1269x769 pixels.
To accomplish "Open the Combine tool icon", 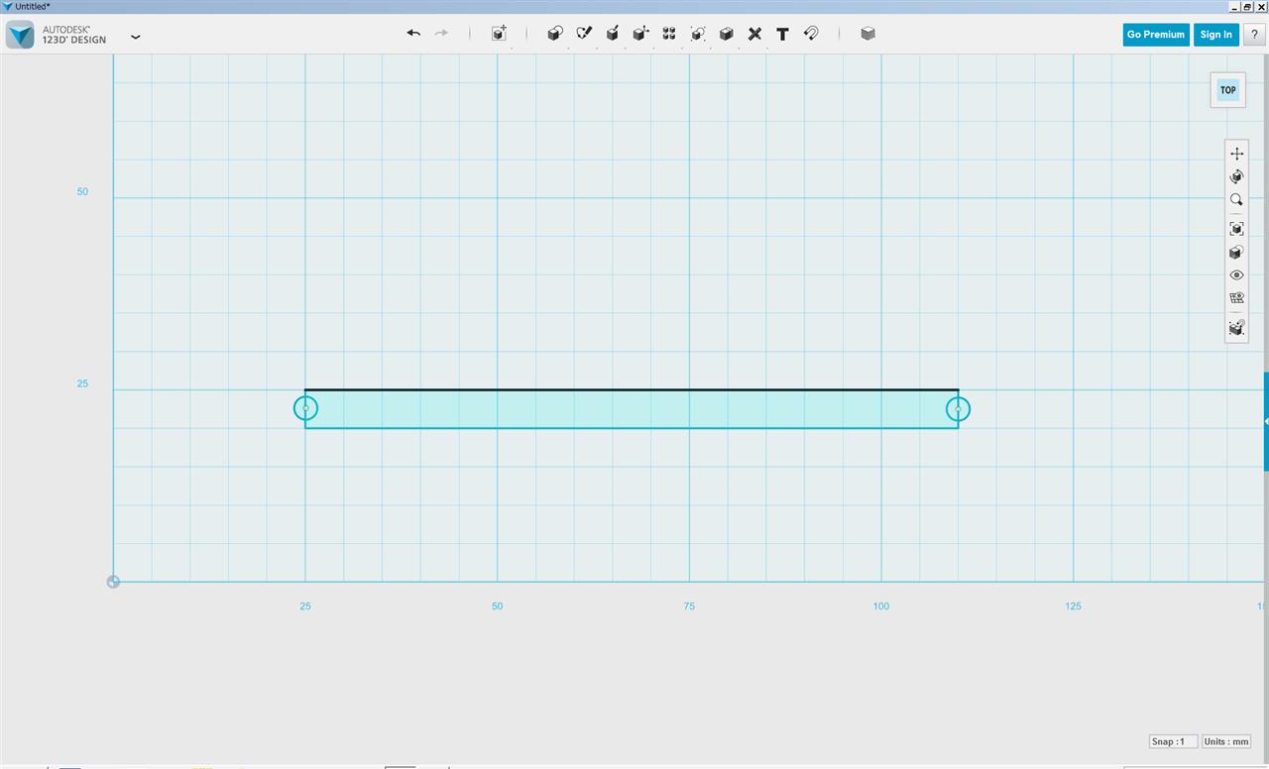I will coord(726,34).
